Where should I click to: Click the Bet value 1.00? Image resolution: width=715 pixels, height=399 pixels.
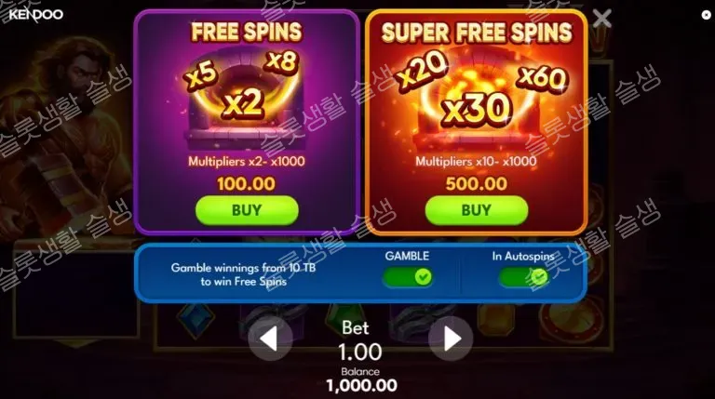click(360, 352)
